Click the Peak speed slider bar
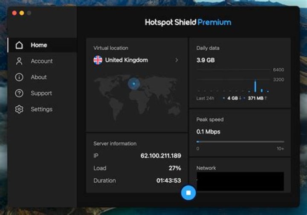Viewport: 307px width, 215px height. coord(240,142)
